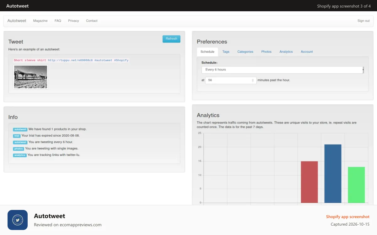The image size is (377, 235).
Task: Switch to the Tags tab
Action: [x=226, y=52]
